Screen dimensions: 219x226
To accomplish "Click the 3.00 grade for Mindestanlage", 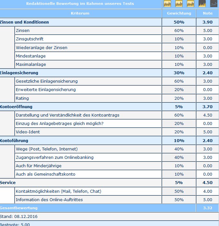I will [208, 56].
